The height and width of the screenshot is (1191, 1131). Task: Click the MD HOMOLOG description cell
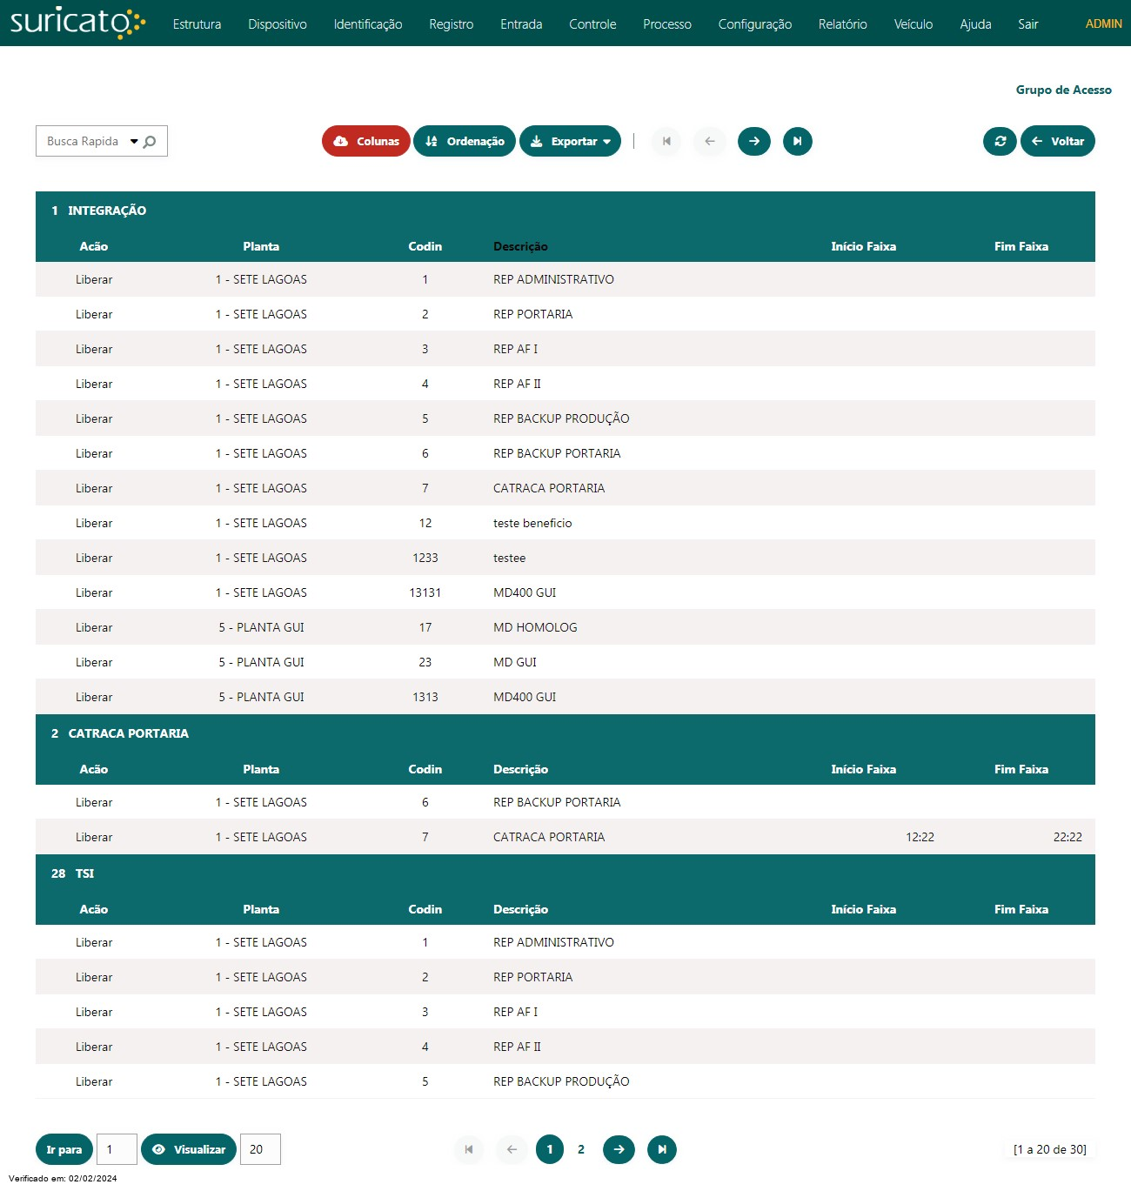pyautogui.click(x=535, y=627)
